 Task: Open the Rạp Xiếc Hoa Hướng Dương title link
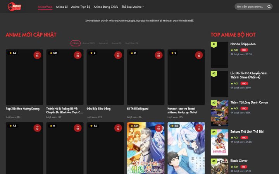pyautogui.click(x=22, y=109)
